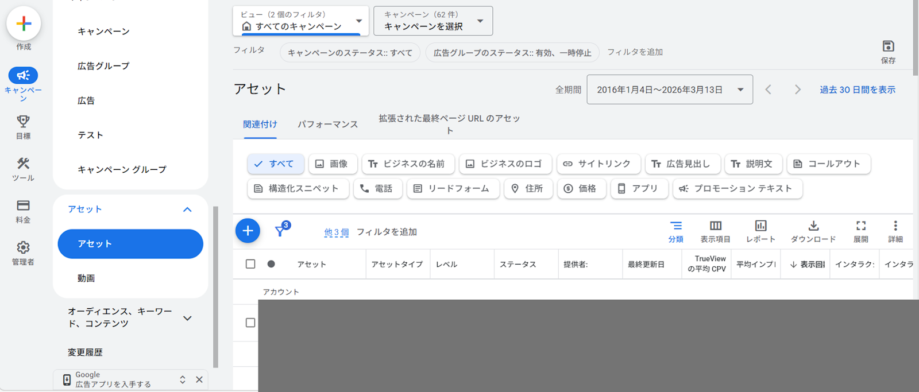Select the コールアウト chip
The height and width of the screenshot is (392, 919).
(829, 164)
